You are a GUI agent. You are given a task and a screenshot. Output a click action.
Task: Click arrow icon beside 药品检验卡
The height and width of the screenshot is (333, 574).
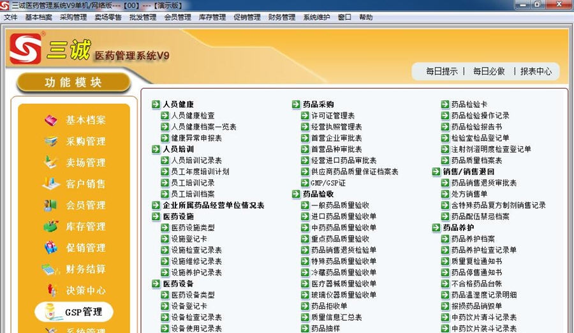tap(445, 105)
